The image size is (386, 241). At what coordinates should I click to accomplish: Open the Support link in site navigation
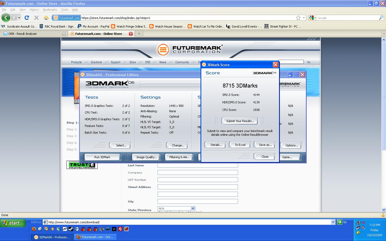coord(116,62)
